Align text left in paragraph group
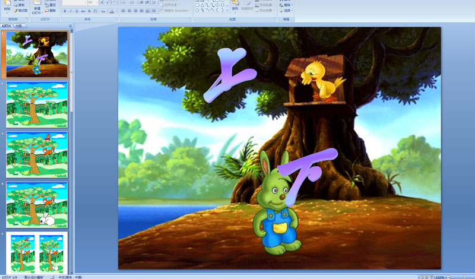Image resolution: width=475 pixels, height=279 pixels. (x=123, y=11)
